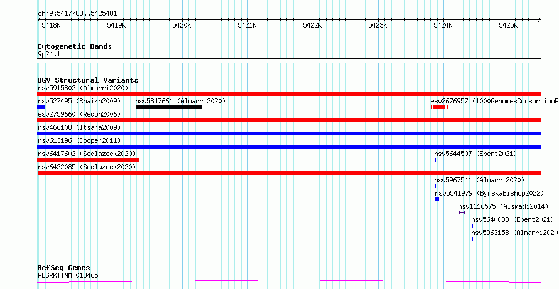Select the esv2759660 red variant bar

click(289, 120)
